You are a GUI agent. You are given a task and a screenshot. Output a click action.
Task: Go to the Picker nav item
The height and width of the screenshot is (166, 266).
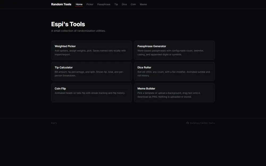point(90,5)
